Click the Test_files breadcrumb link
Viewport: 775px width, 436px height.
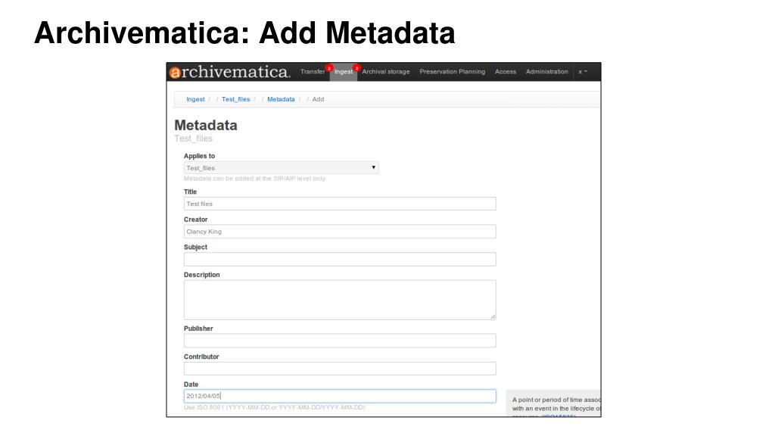[236, 99]
